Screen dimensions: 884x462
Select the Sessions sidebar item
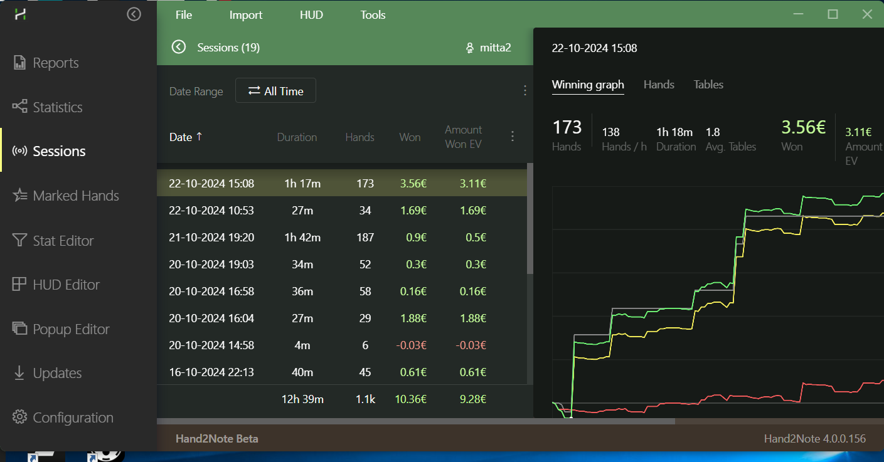coord(49,151)
